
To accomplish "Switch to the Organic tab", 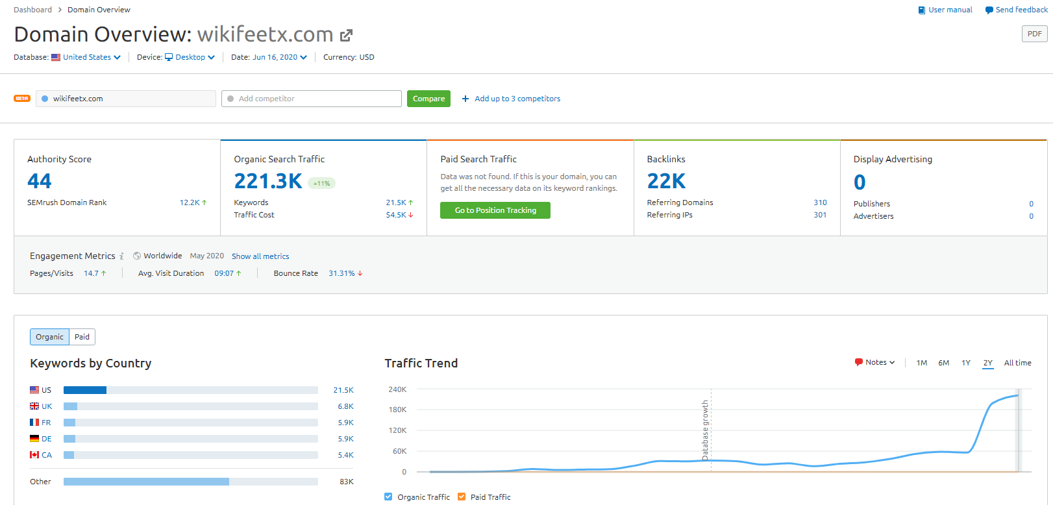I will tap(49, 337).
